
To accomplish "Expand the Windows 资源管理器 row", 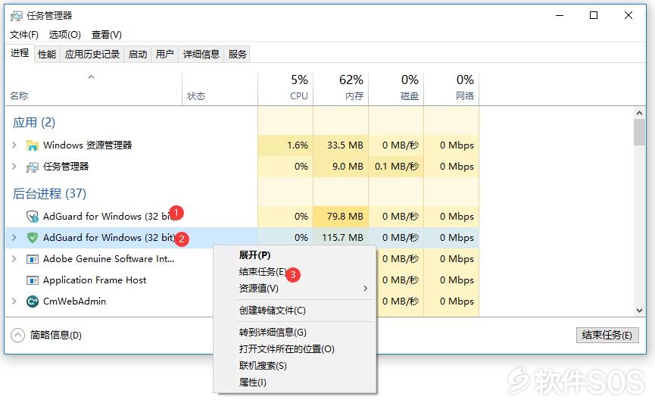I will 14,145.
